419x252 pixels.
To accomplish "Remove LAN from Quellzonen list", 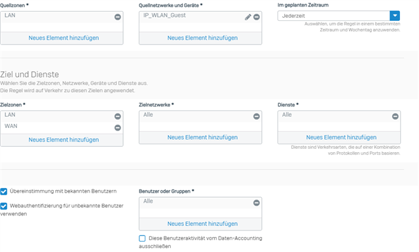I will tap(118, 17).
